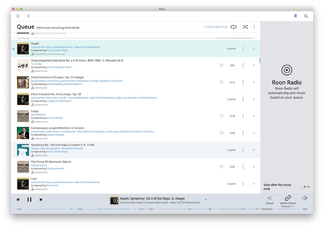The width and height of the screenshot is (324, 228).
Task: Seek within the waveform progress bar
Action: [162, 209]
